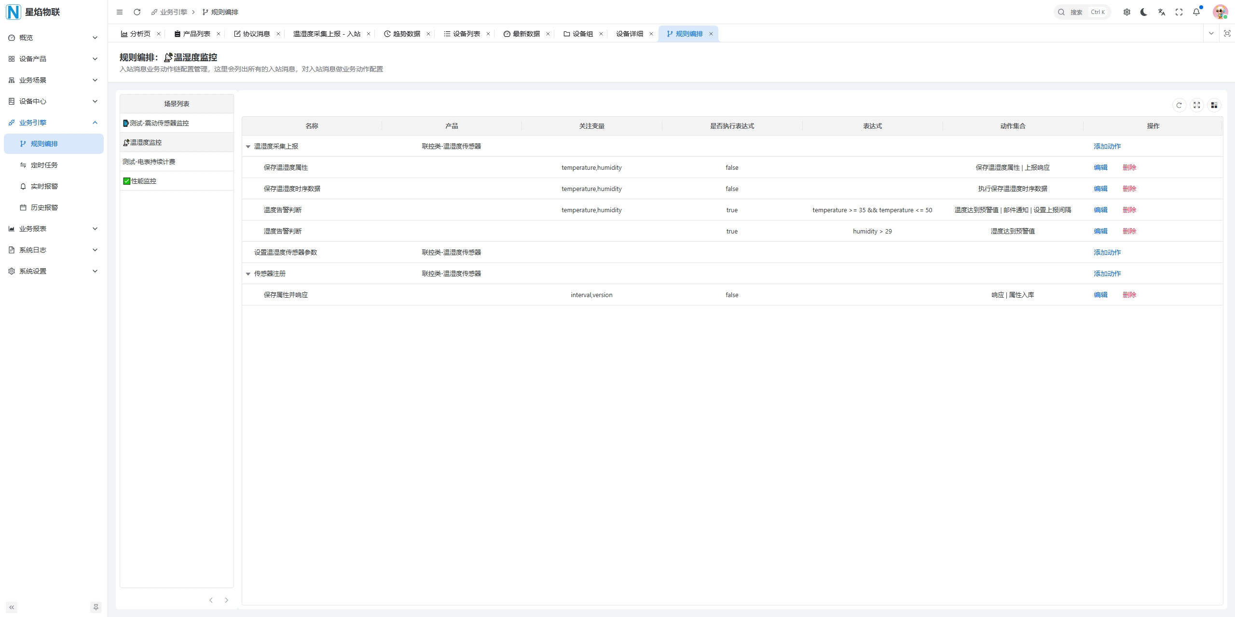Image resolution: width=1235 pixels, height=617 pixels.
Task: Open notifications bell icon
Action: (1196, 12)
